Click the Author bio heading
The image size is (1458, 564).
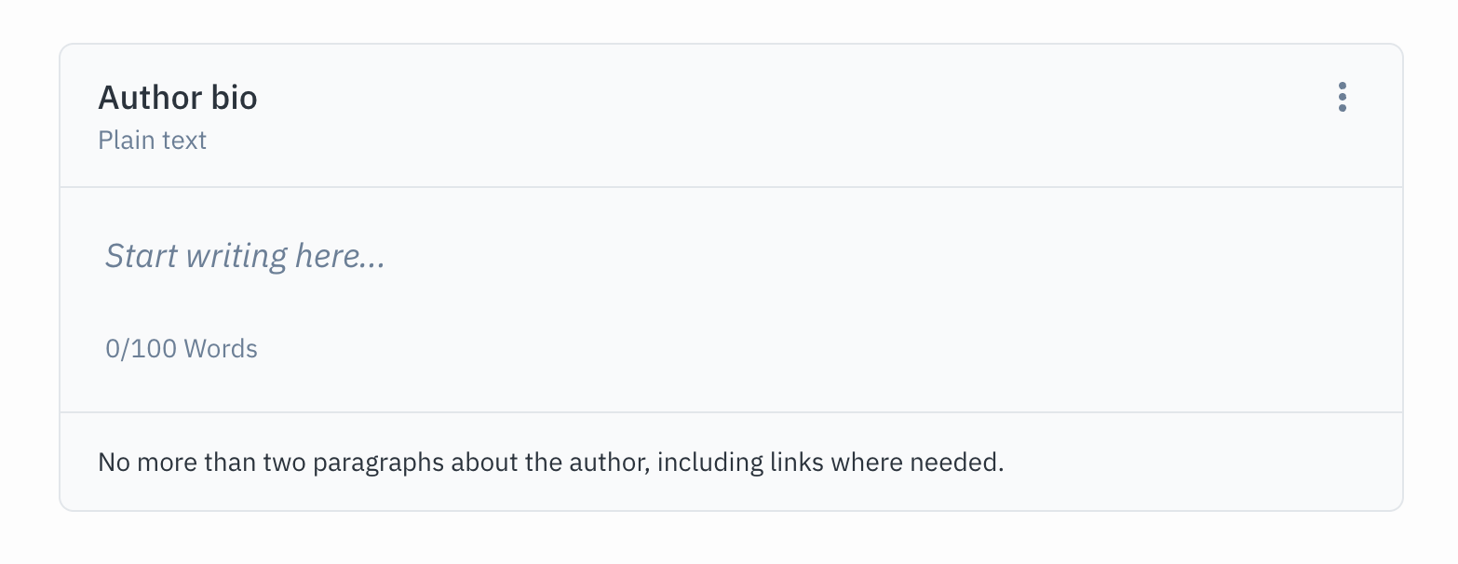[177, 96]
